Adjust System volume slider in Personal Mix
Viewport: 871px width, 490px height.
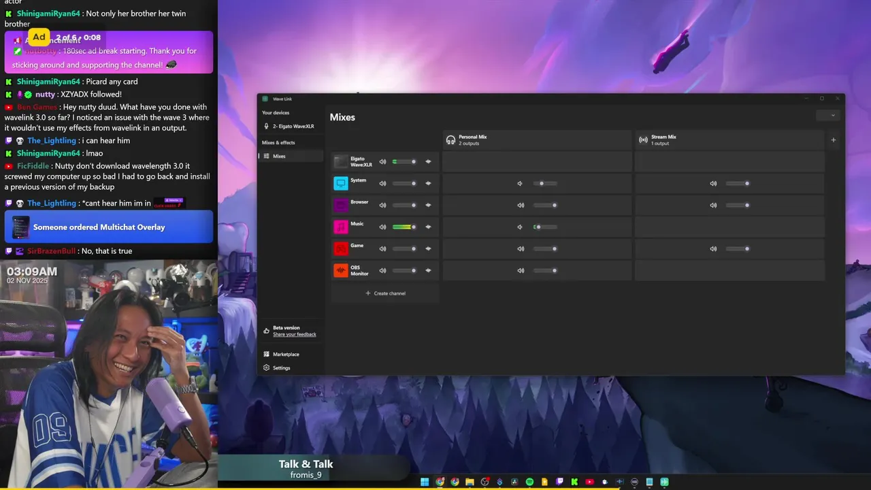(x=544, y=183)
